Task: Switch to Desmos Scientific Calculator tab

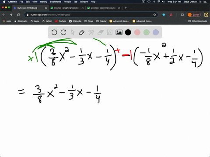Action: tap(103, 8)
